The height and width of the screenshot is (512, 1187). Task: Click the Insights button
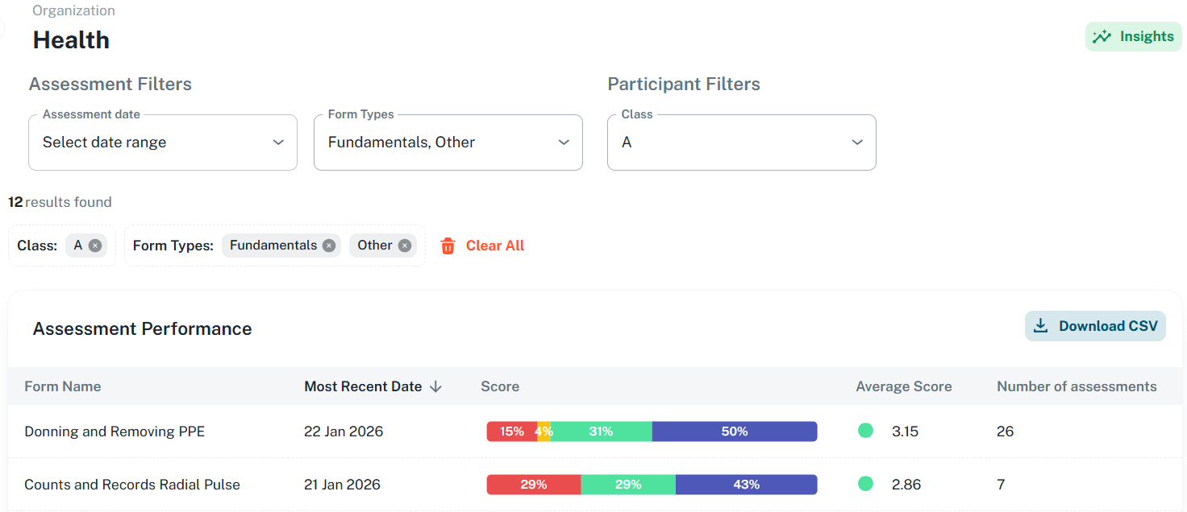click(1133, 36)
